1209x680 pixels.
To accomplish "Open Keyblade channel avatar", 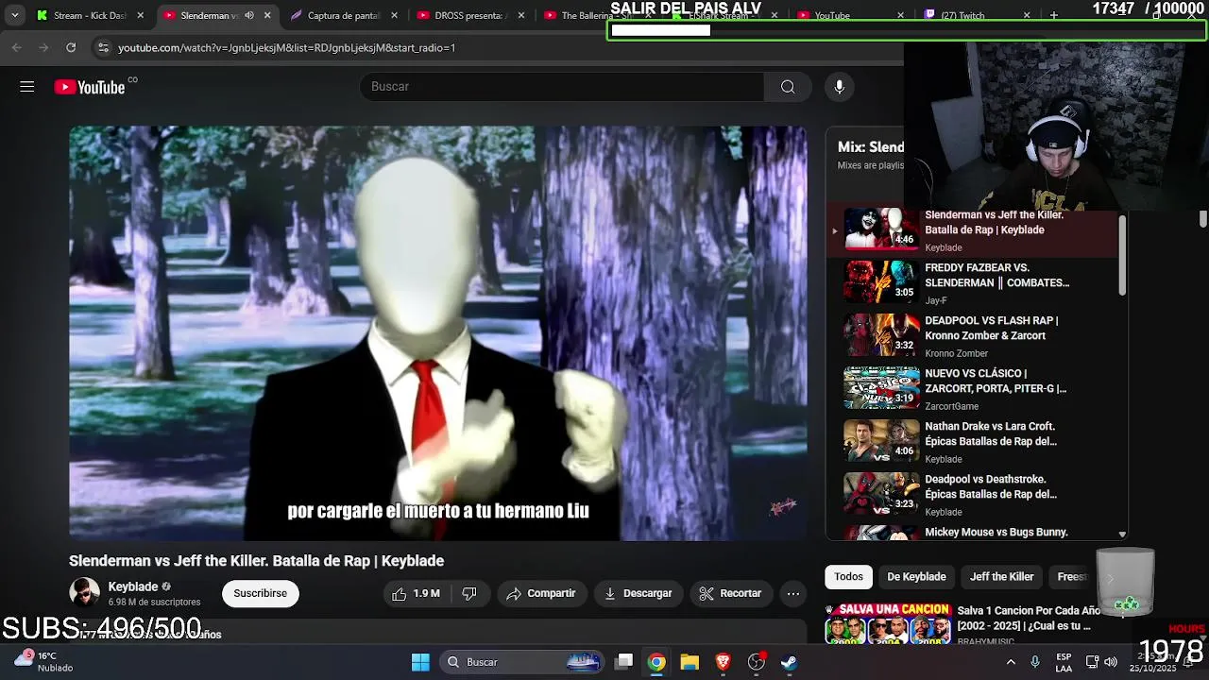I will [84, 593].
